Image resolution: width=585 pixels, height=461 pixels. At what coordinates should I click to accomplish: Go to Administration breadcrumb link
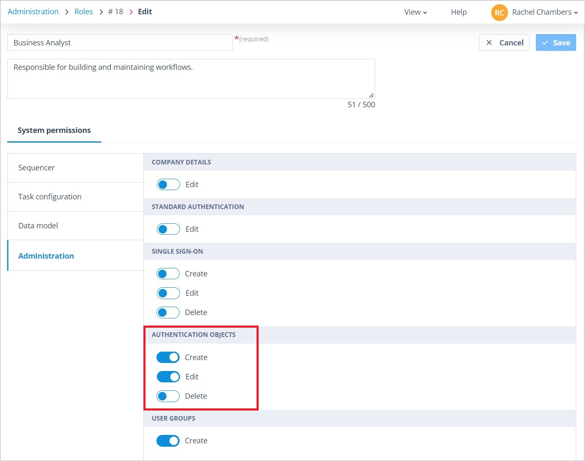tap(33, 12)
